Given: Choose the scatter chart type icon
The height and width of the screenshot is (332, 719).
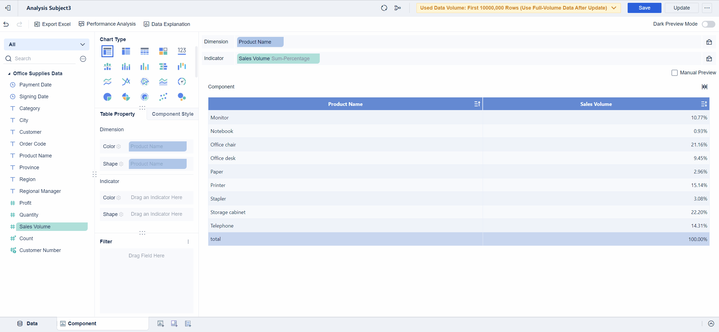Looking at the screenshot, I should pos(163,97).
